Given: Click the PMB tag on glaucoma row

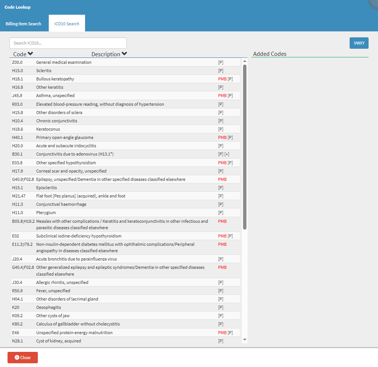Looking at the screenshot, I should point(222,137).
